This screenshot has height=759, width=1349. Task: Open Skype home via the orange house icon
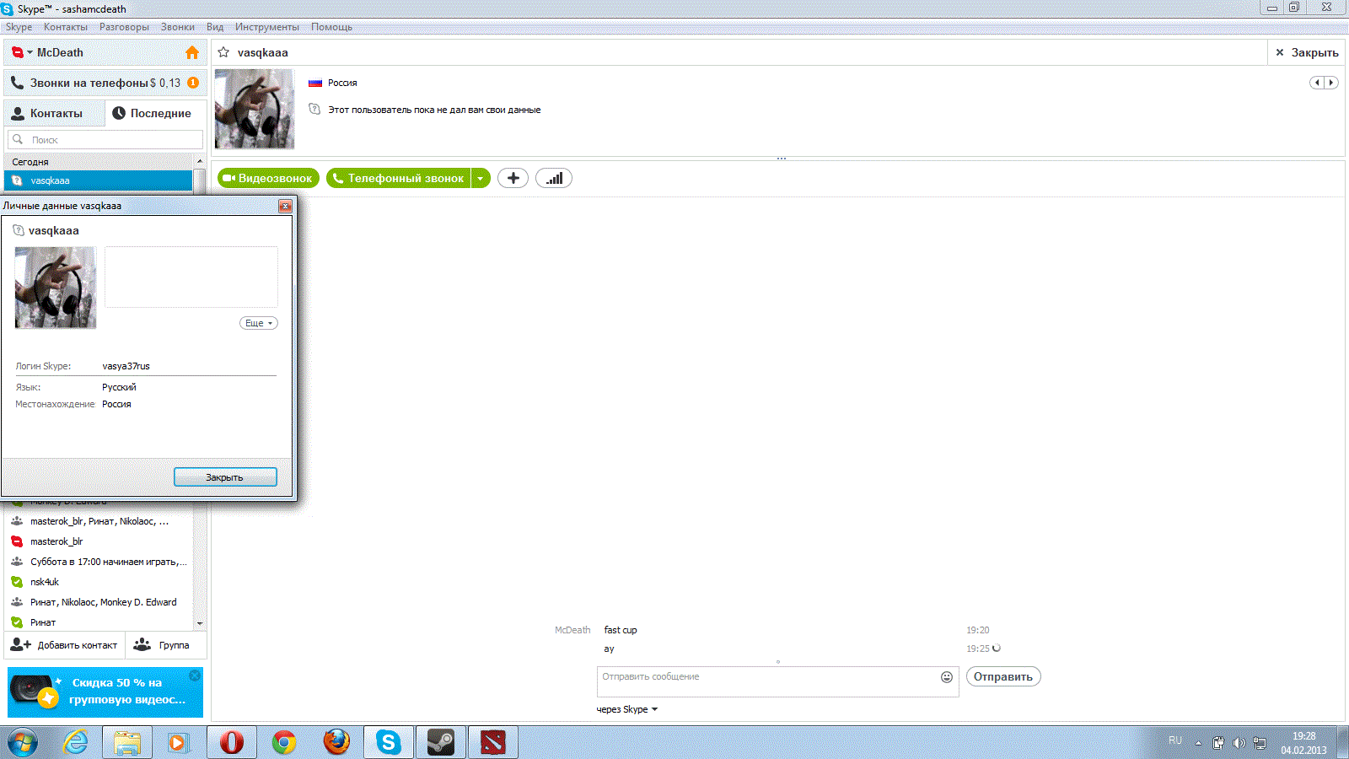pyautogui.click(x=192, y=52)
